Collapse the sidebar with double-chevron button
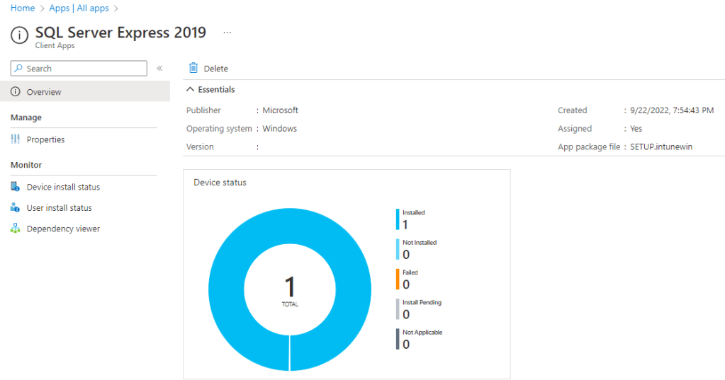 pyautogui.click(x=159, y=69)
